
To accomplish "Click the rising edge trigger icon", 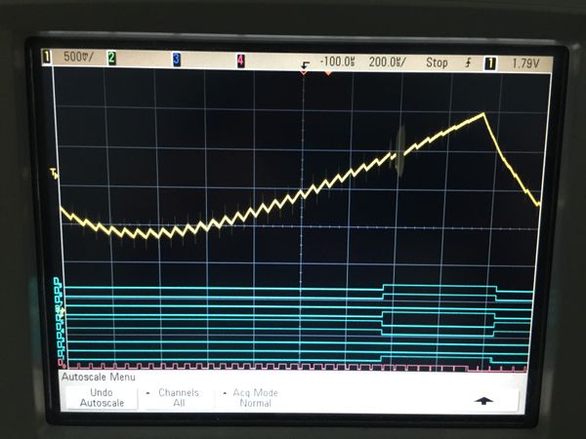I will pos(471,62).
